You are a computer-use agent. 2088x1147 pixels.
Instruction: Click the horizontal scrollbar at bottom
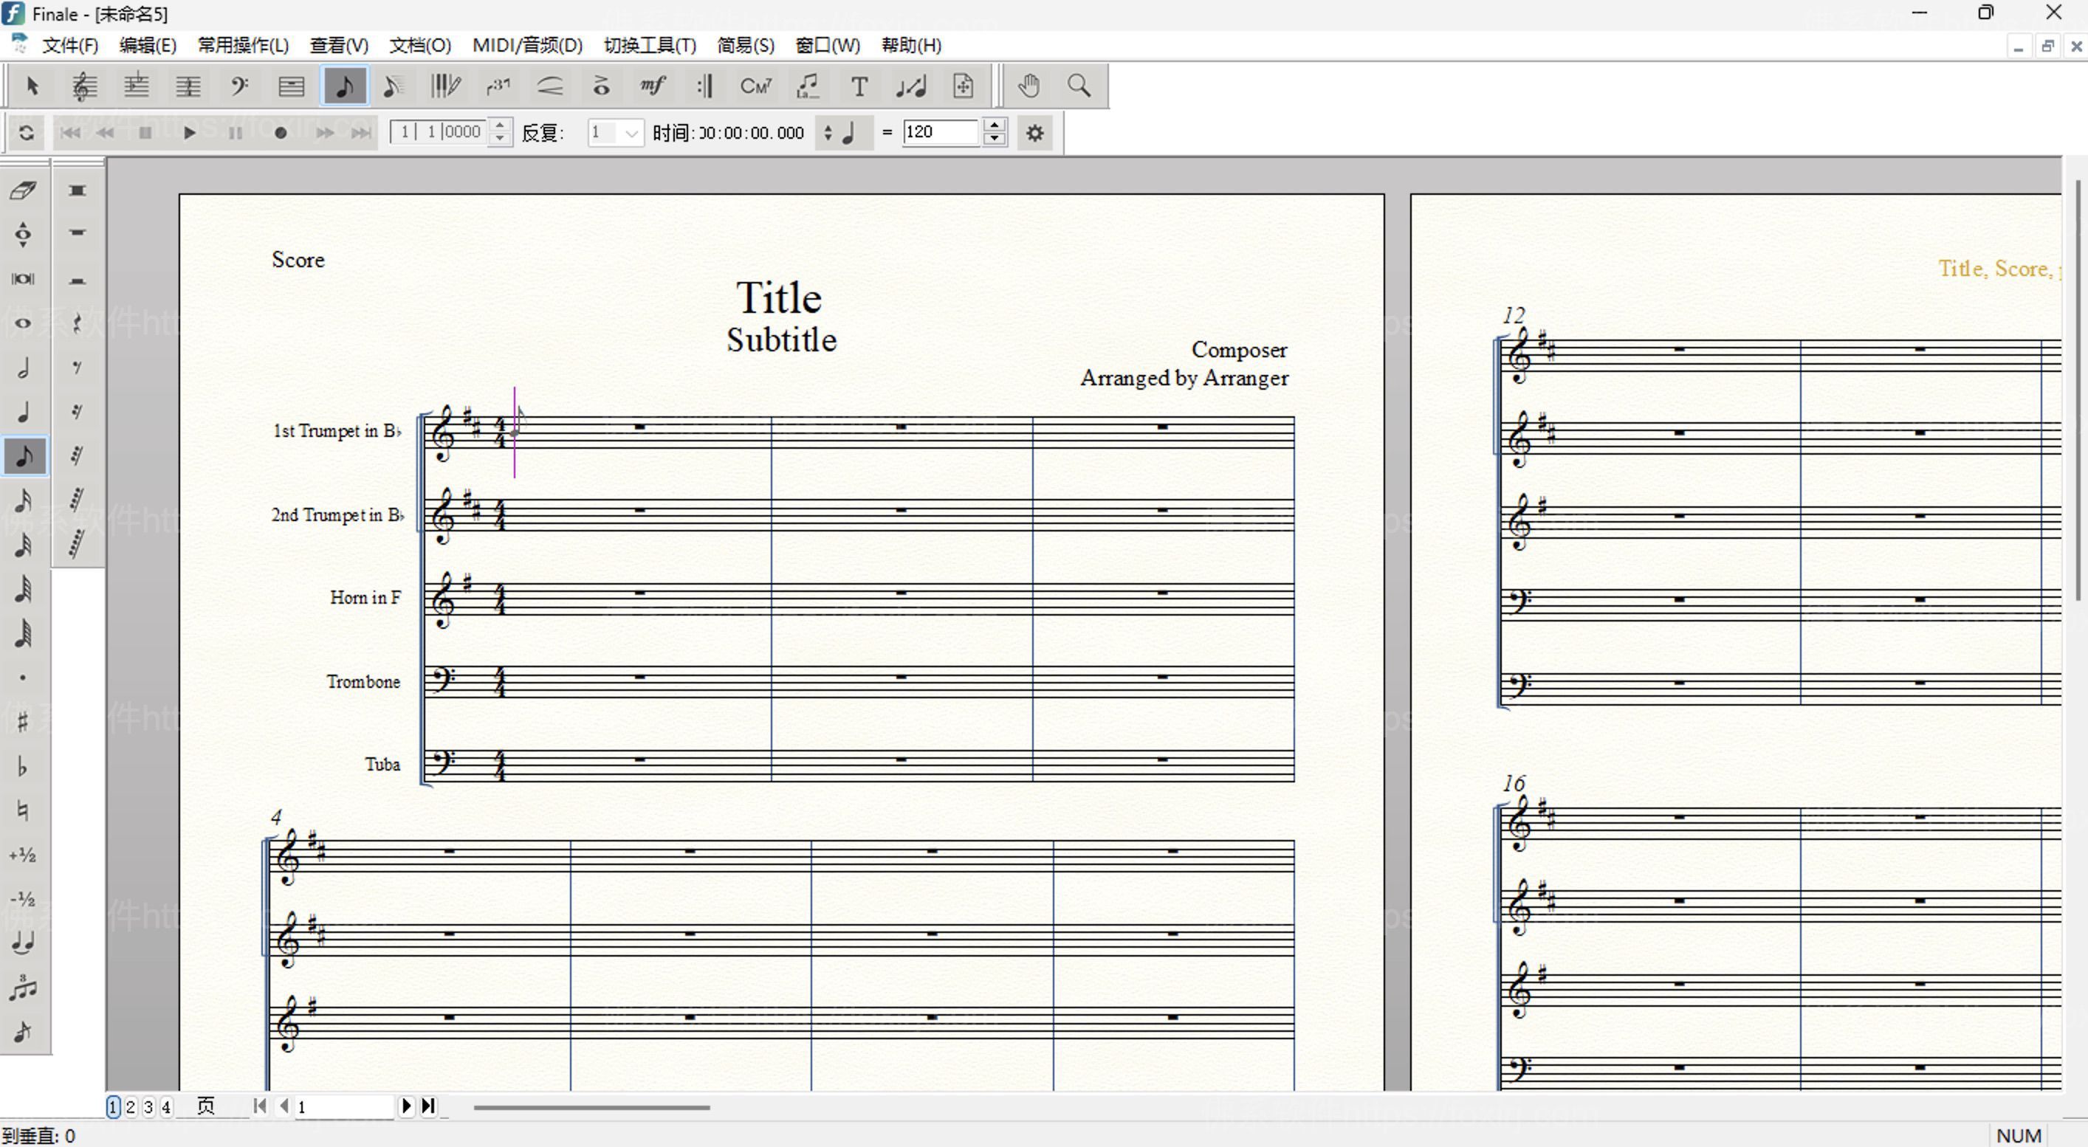591,1107
